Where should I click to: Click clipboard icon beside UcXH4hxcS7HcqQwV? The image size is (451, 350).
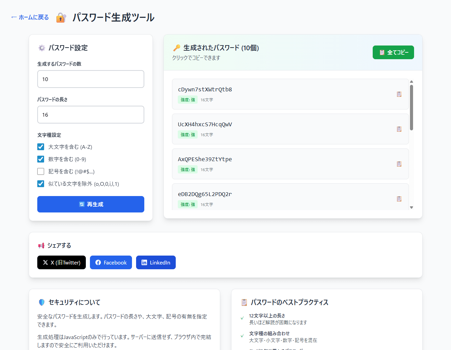pyautogui.click(x=399, y=129)
